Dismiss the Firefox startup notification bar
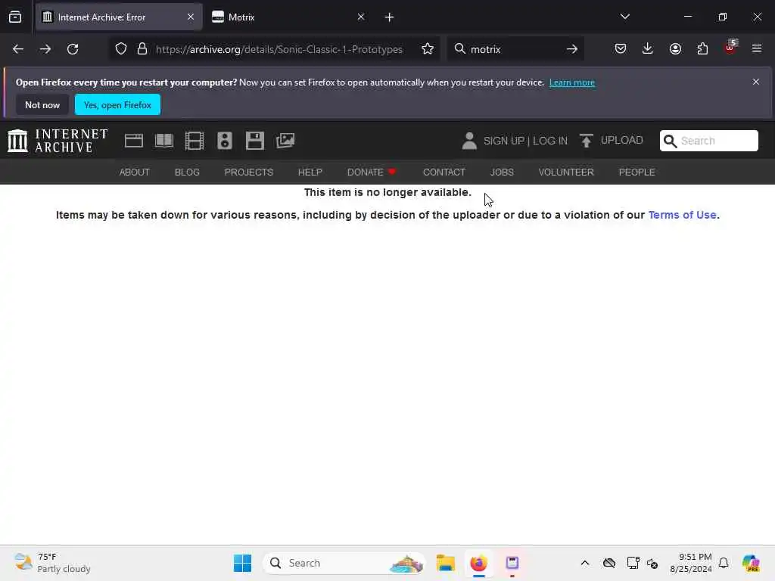Viewport: 775px width, 581px height. (755, 82)
